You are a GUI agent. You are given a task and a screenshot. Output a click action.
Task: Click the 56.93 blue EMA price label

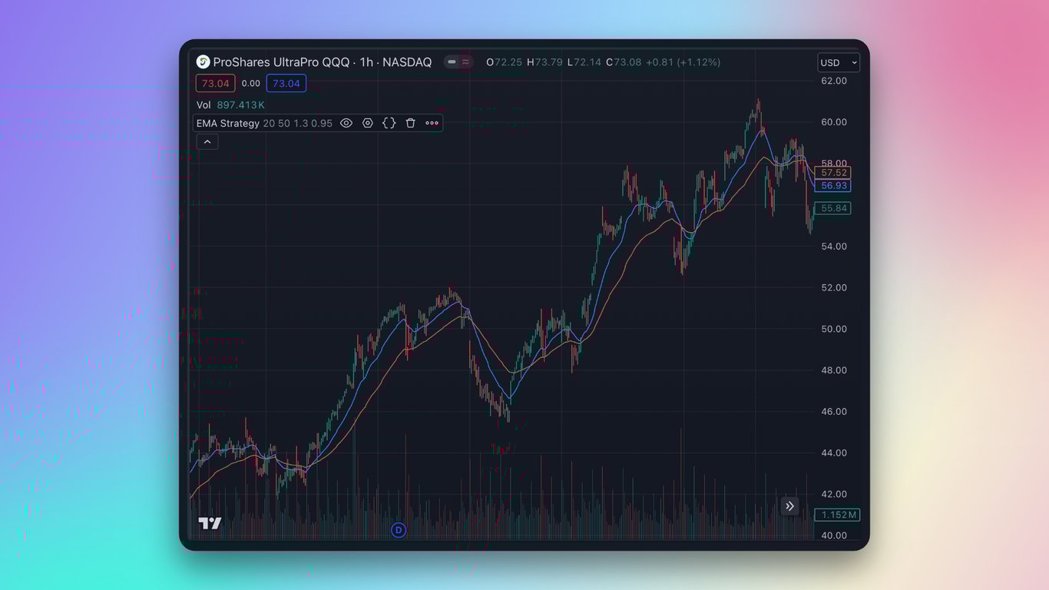tap(833, 186)
